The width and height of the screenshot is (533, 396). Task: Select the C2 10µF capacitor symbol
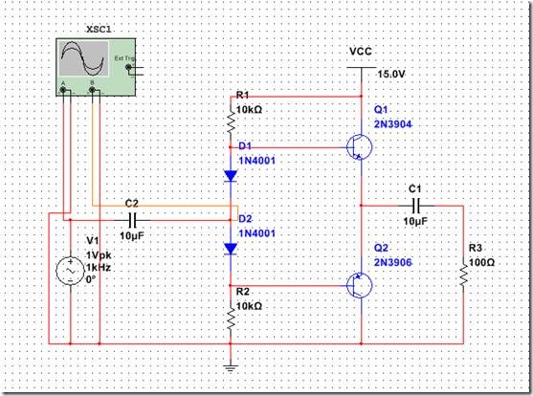coord(133,220)
